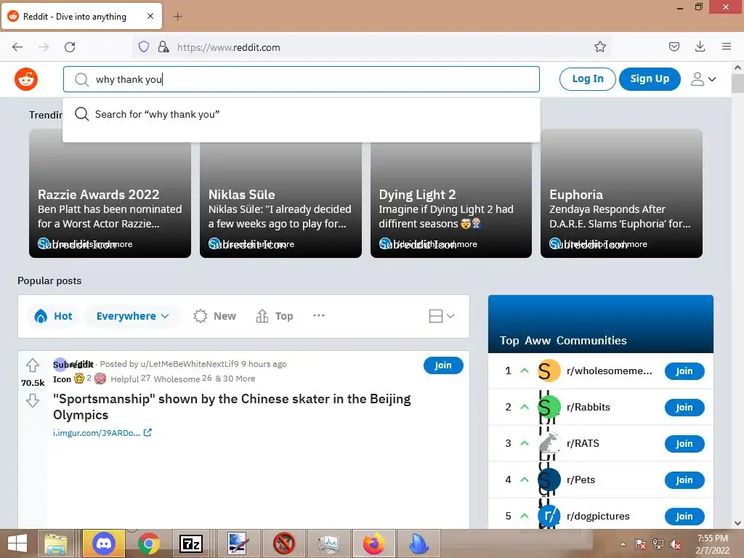Open Firefox hamburger menu
Viewport: 744px width, 558px height.
point(727,46)
